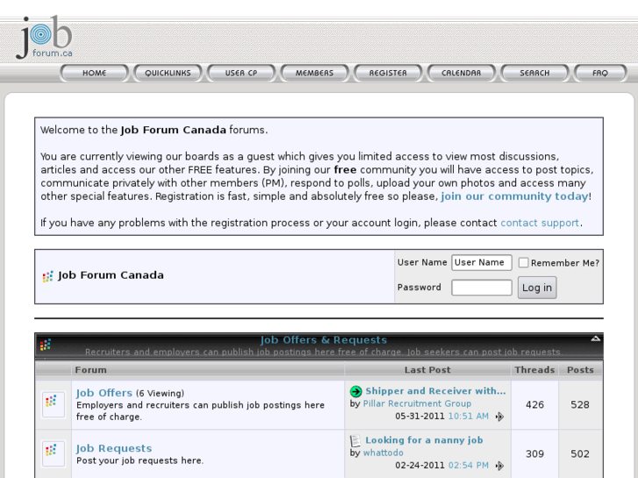Click the jobforum.ca logo
Viewport: 638px width, 478px height.
click(45, 38)
